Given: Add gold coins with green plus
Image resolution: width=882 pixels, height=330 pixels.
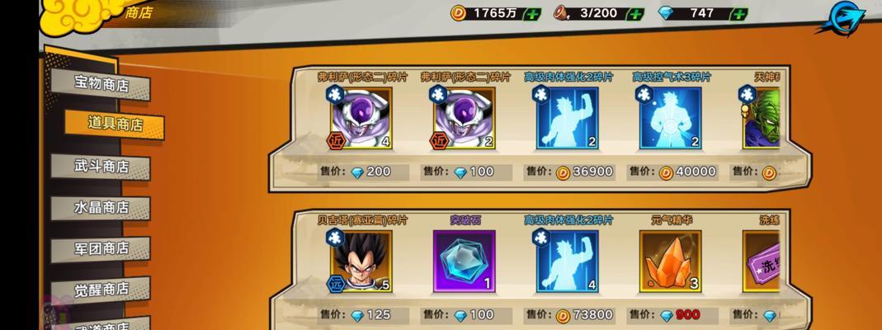Looking at the screenshot, I should pos(533,13).
